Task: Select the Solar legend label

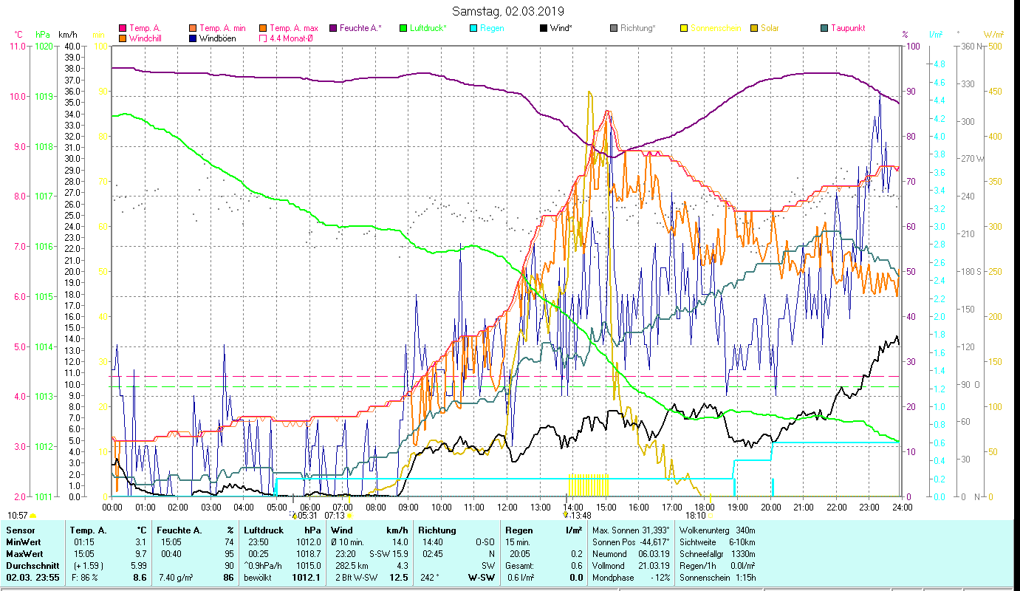Action: coord(771,29)
